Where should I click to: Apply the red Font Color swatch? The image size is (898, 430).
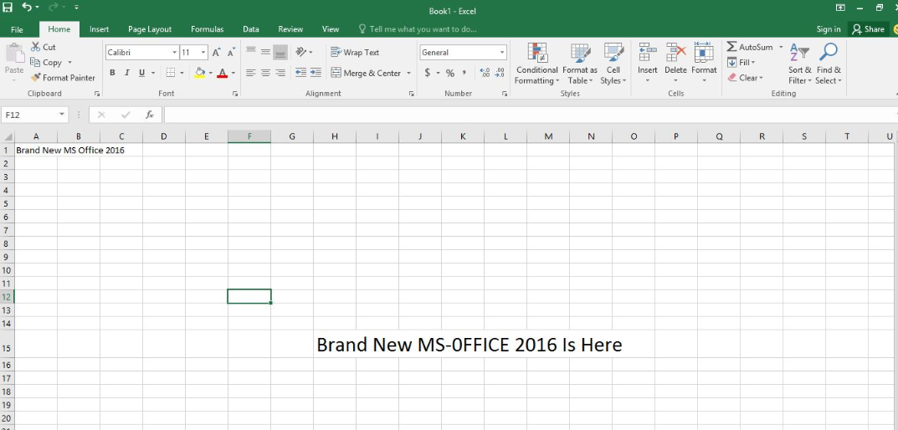click(x=223, y=73)
